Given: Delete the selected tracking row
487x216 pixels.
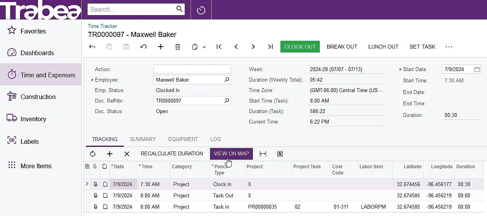Looking at the screenshot, I should [127, 154].
